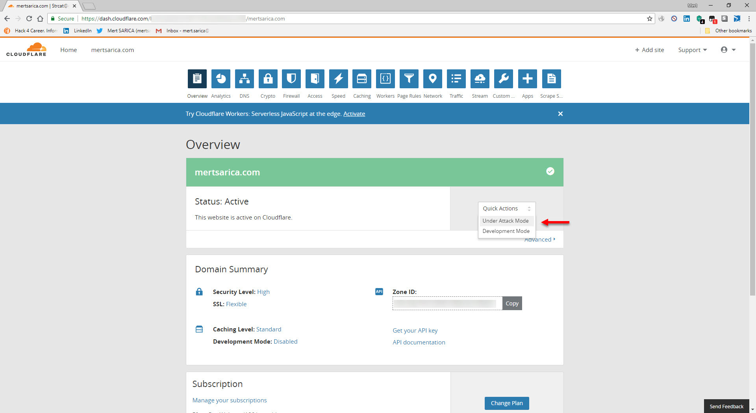The width and height of the screenshot is (756, 413).
Task: Open the Crypto padlock icon
Action: point(268,79)
